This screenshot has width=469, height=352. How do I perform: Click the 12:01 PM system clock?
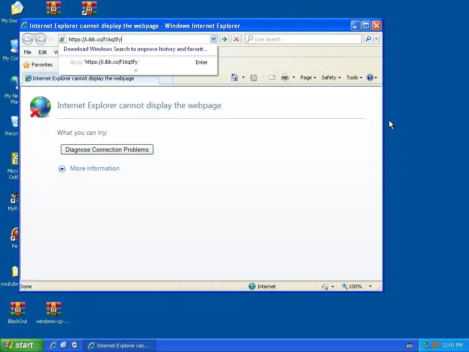[x=452, y=345]
